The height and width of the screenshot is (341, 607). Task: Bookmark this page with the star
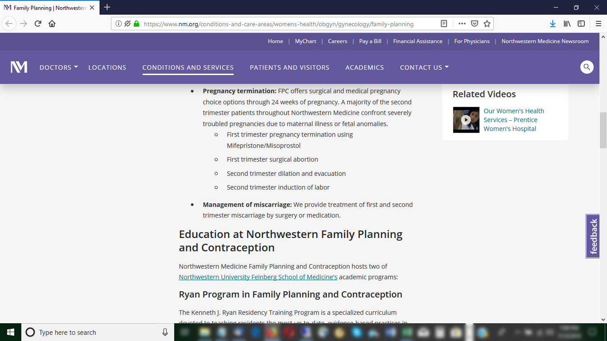(487, 24)
